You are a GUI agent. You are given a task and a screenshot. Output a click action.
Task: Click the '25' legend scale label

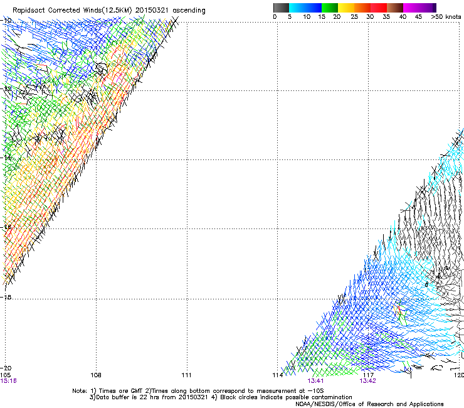tap(354, 17)
